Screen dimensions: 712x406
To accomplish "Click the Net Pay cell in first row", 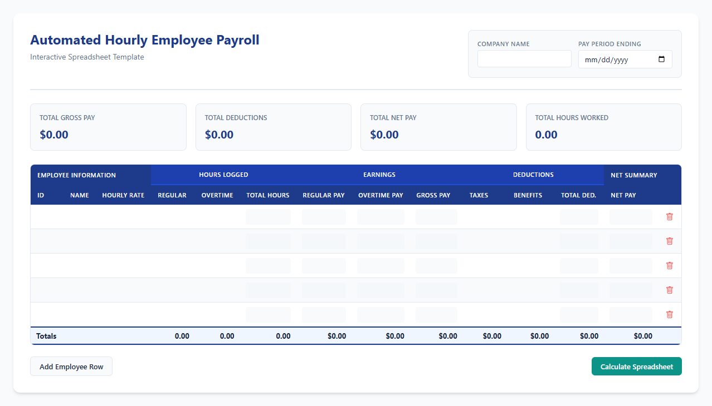I will 631,217.
